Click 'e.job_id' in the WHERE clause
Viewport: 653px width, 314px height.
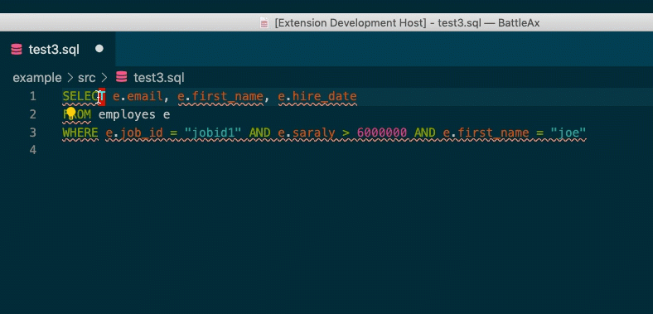134,133
